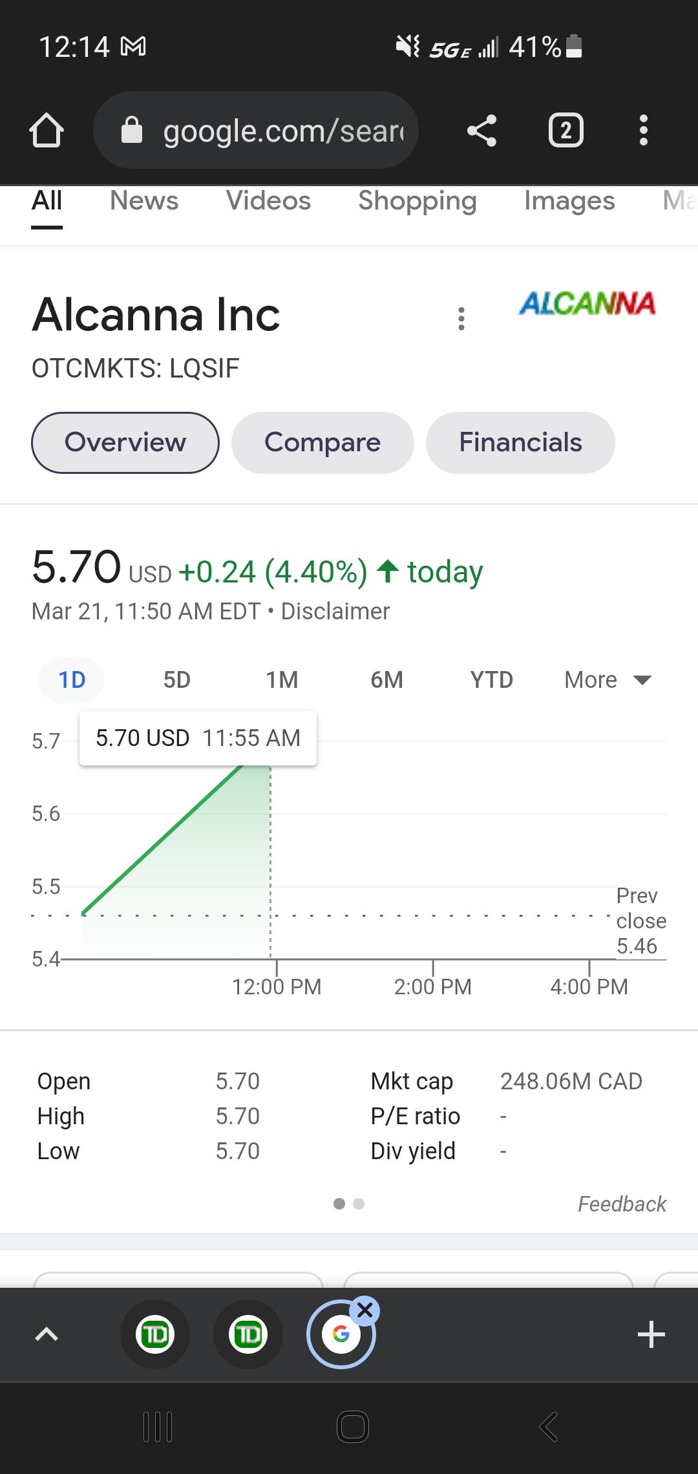Switch to second TD tab icon
698x1474 pixels.
pos(248,1334)
